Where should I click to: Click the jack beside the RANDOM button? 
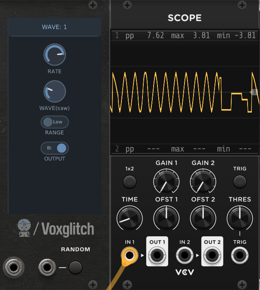[47, 268]
